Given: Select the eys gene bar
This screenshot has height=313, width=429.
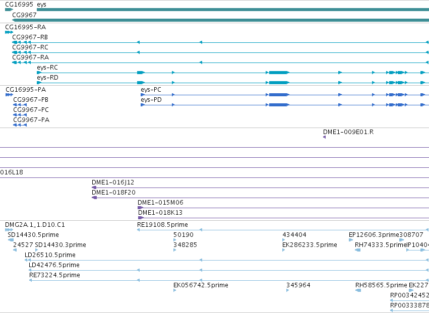Looking at the screenshot, I should 233,10.
